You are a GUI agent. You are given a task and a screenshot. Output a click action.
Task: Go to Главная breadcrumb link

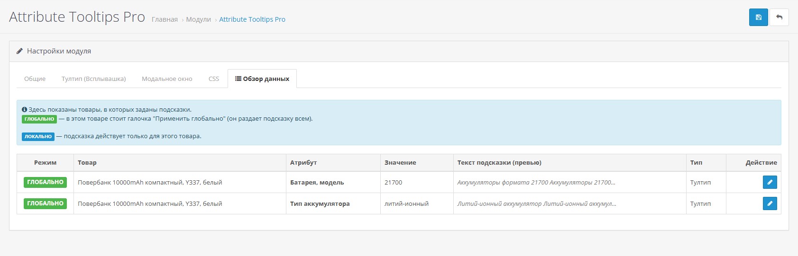click(165, 19)
